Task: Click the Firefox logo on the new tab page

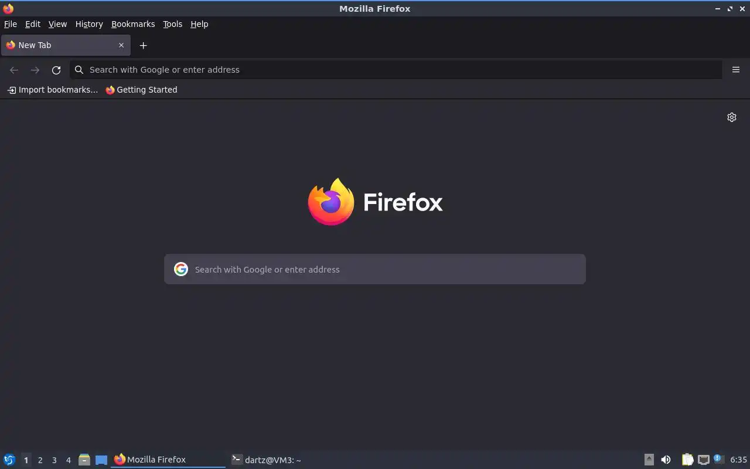Action: 375,202
